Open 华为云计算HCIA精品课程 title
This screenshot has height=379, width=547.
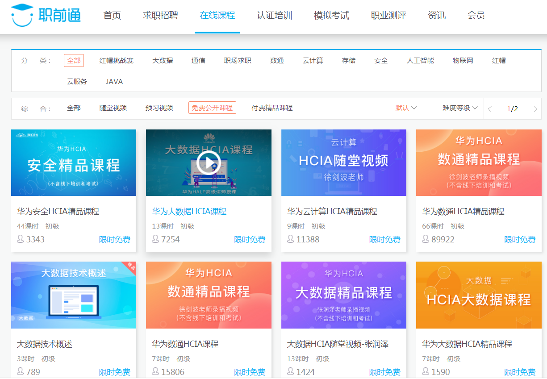(332, 212)
